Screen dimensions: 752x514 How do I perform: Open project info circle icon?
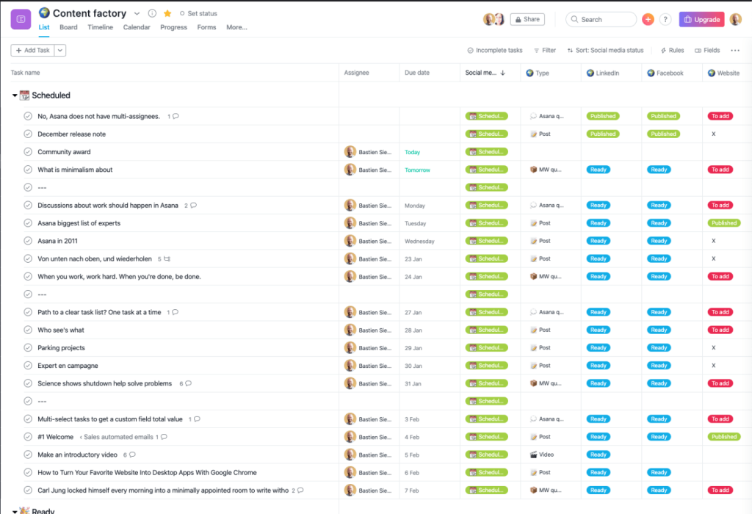[x=152, y=14]
